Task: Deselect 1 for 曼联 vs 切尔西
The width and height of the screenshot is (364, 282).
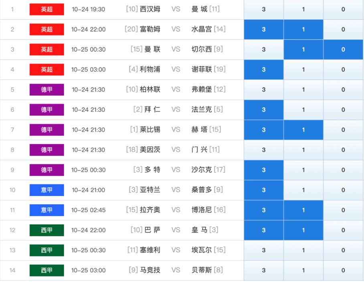Action: coord(303,50)
